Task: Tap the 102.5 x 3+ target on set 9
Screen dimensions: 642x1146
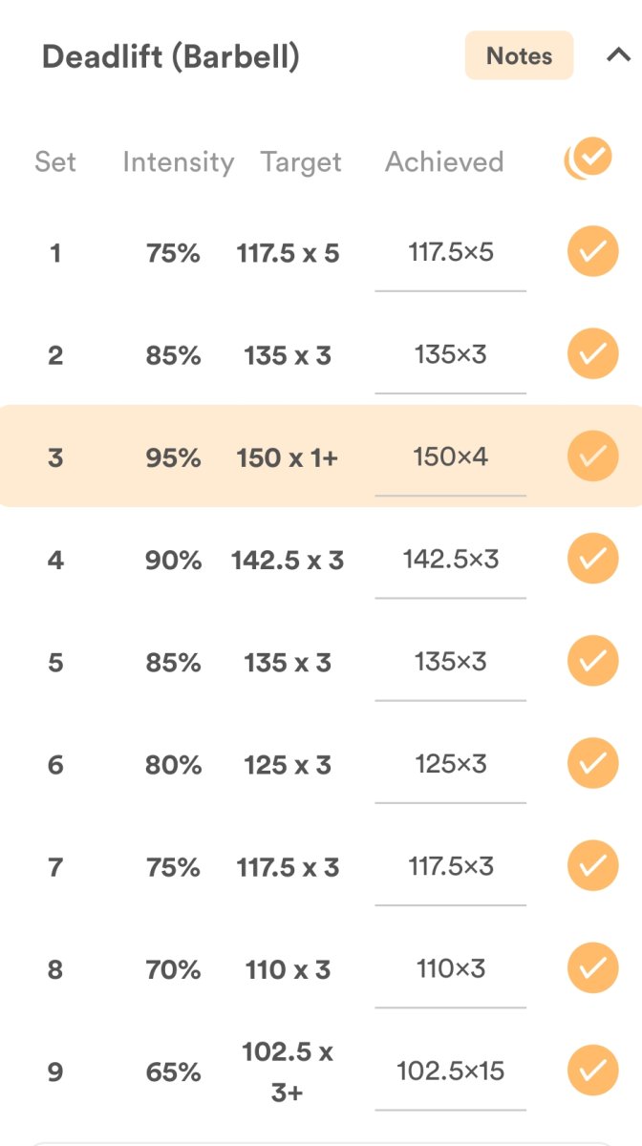Action: pyautogui.click(x=288, y=1072)
